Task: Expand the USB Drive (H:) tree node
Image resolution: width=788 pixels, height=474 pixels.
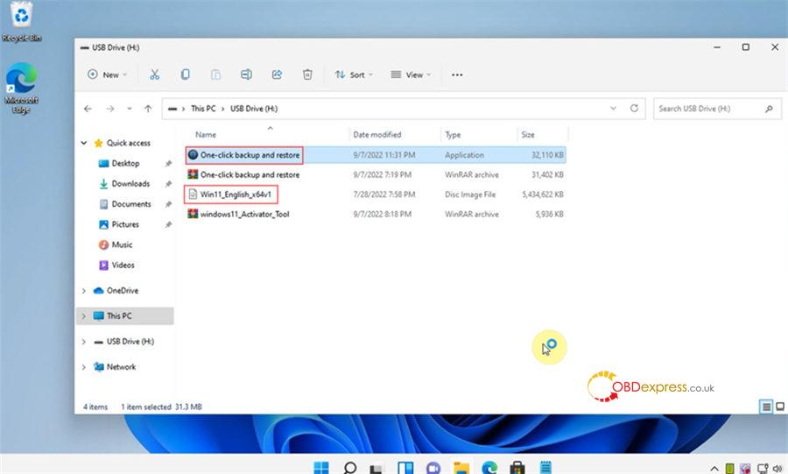Action: pos(83,342)
